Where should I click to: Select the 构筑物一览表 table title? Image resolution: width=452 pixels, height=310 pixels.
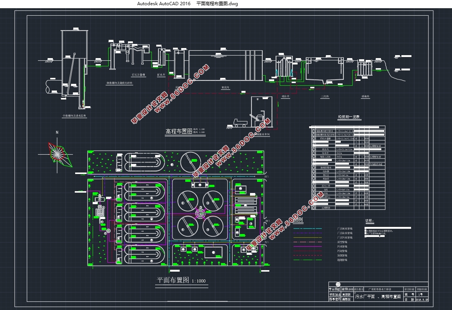tap(349, 117)
